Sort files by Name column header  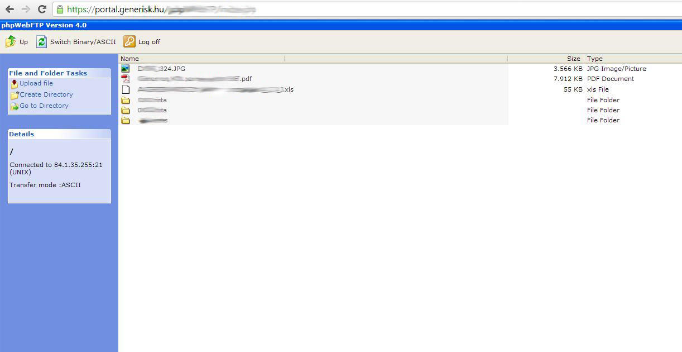(129, 59)
